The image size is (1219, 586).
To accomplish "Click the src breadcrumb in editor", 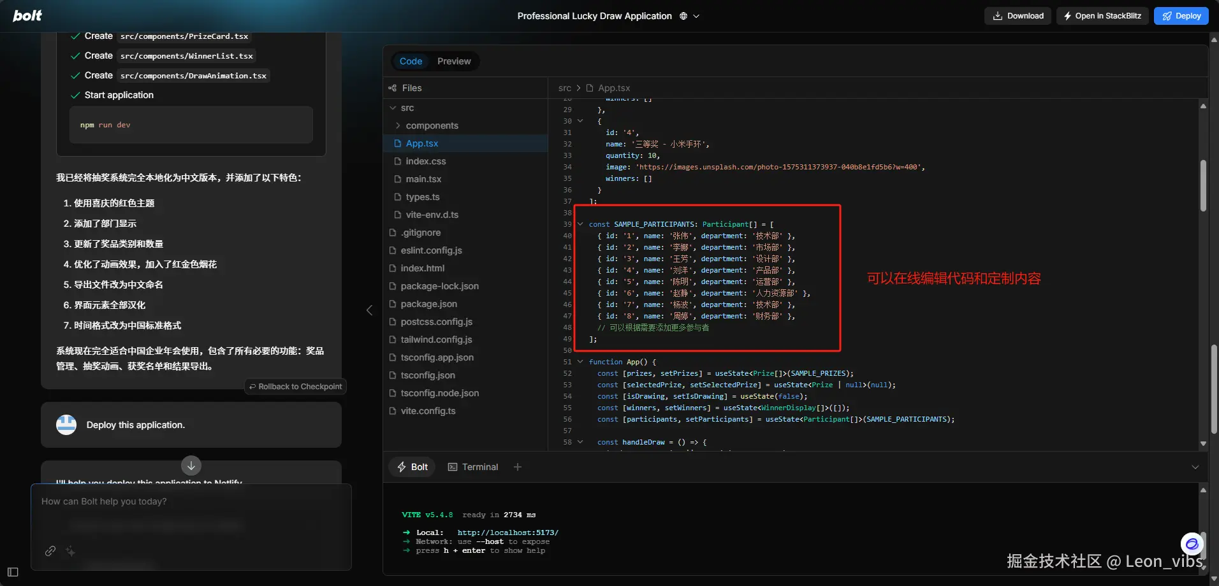I will pos(565,88).
